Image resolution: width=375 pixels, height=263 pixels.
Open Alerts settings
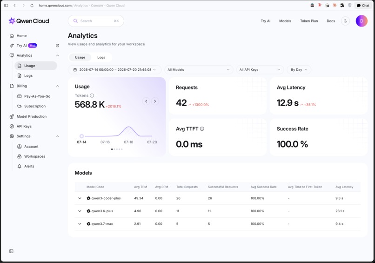[26, 166]
